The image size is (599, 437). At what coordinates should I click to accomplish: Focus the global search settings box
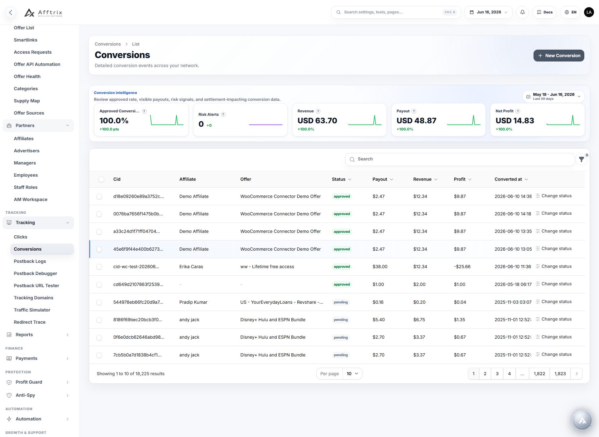point(396,12)
